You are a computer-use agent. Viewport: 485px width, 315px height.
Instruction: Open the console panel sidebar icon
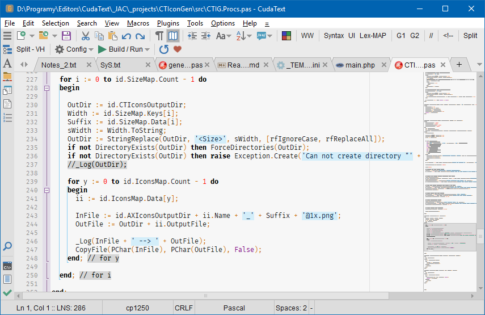click(x=7, y=266)
